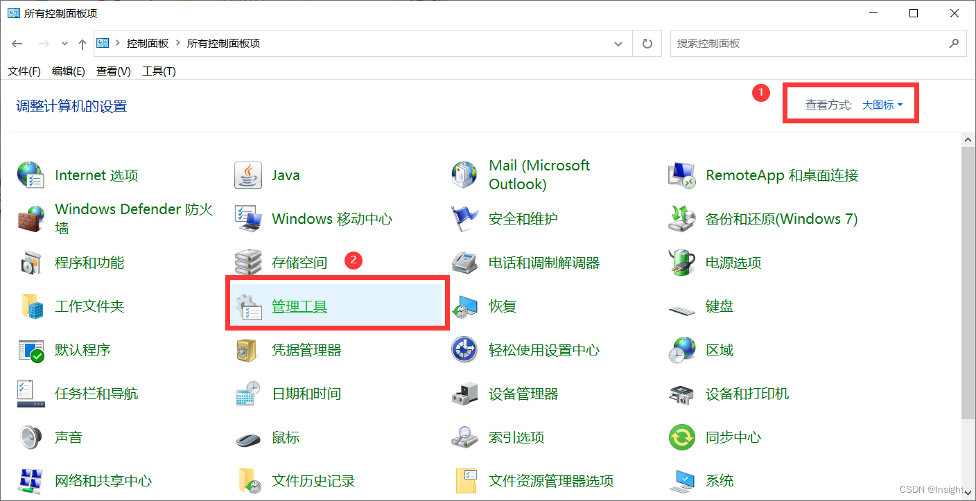Open the 凭据管理器 safe icon
The width and height of the screenshot is (976, 501).
(248, 350)
